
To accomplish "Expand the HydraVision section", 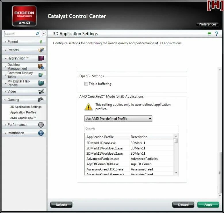I will point(24,58).
